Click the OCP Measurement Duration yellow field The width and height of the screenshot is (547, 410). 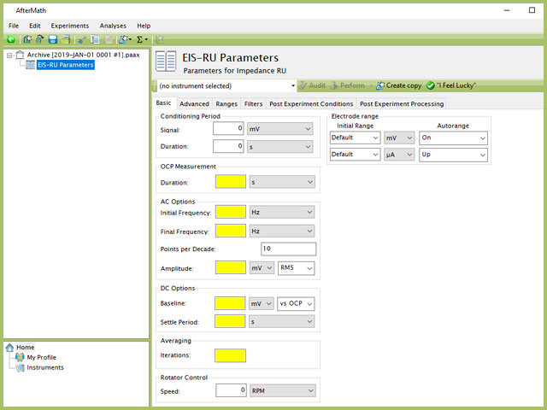[231, 182]
